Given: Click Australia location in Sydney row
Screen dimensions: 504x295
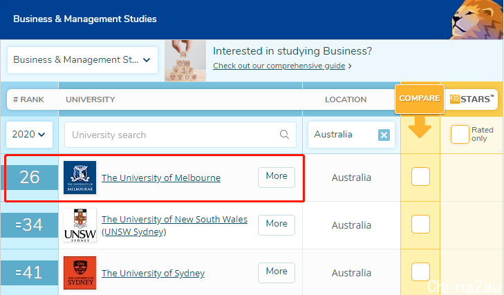Looking at the screenshot, I should tap(351, 272).
